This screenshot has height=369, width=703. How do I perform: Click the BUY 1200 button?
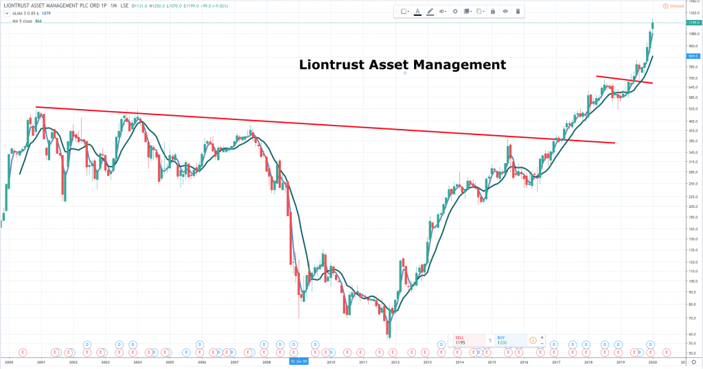click(510, 340)
